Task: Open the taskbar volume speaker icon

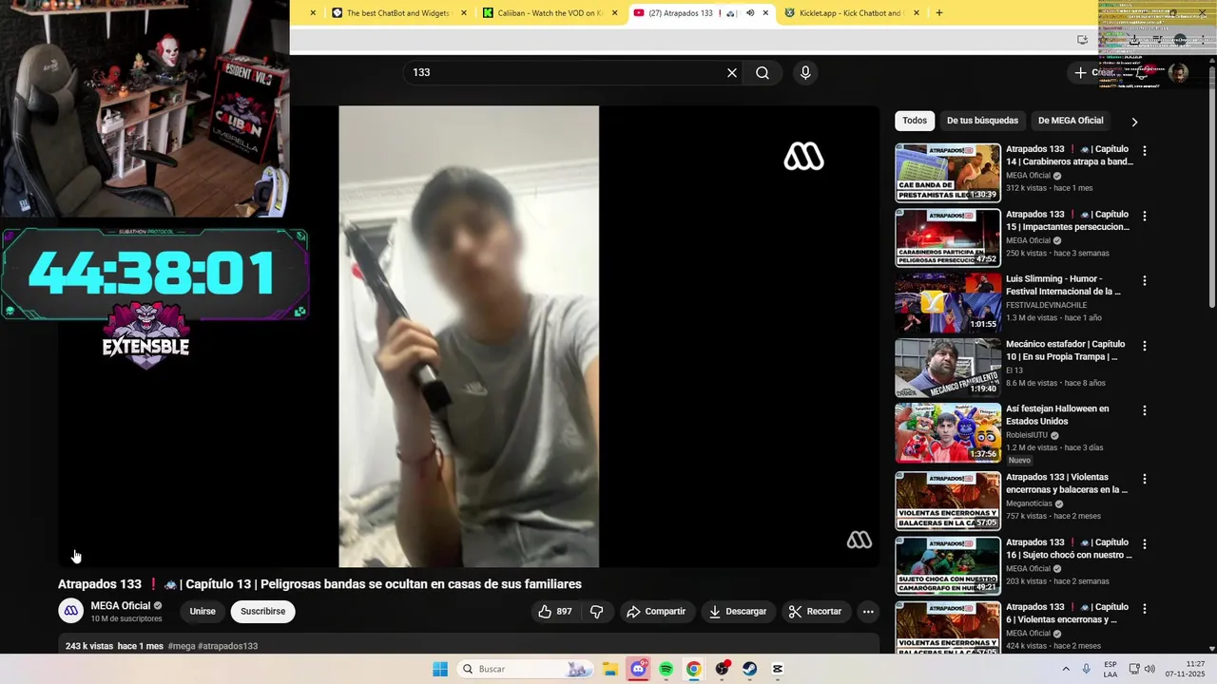Action: click(x=1149, y=669)
